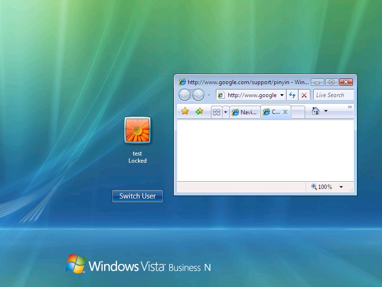Show more toolbar commands via chevron
The height and width of the screenshot is (287, 382).
[350, 107]
